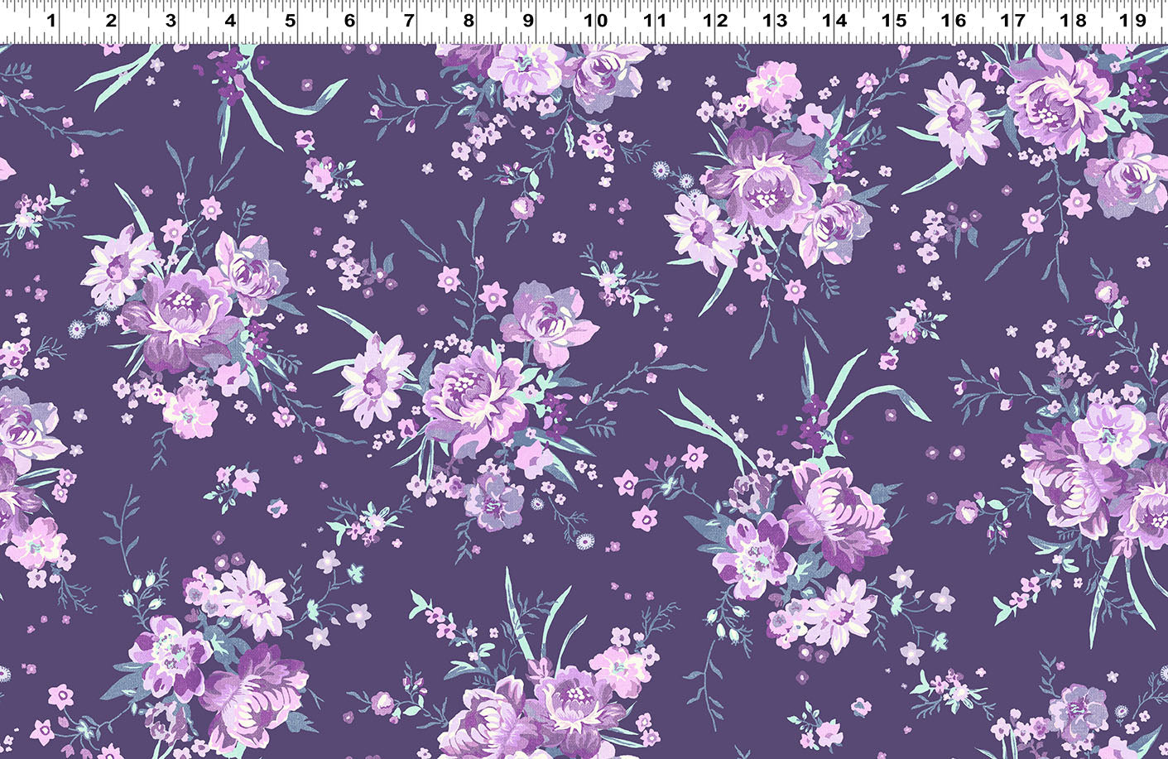The height and width of the screenshot is (759, 1168).
Task: Select ruler number 6
Action: pyautogui.click(x=348, y=20)
